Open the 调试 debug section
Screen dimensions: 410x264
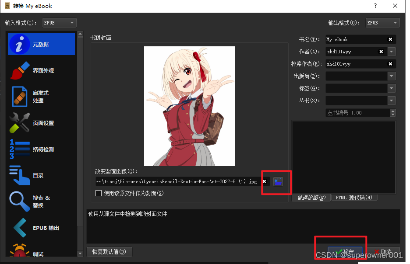41,250
